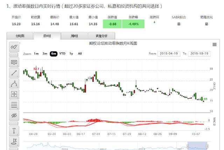The height and width of the screenshot is (150, 224).
Task: Open the 误差分析 tab
Action: [x=101, y=36]
